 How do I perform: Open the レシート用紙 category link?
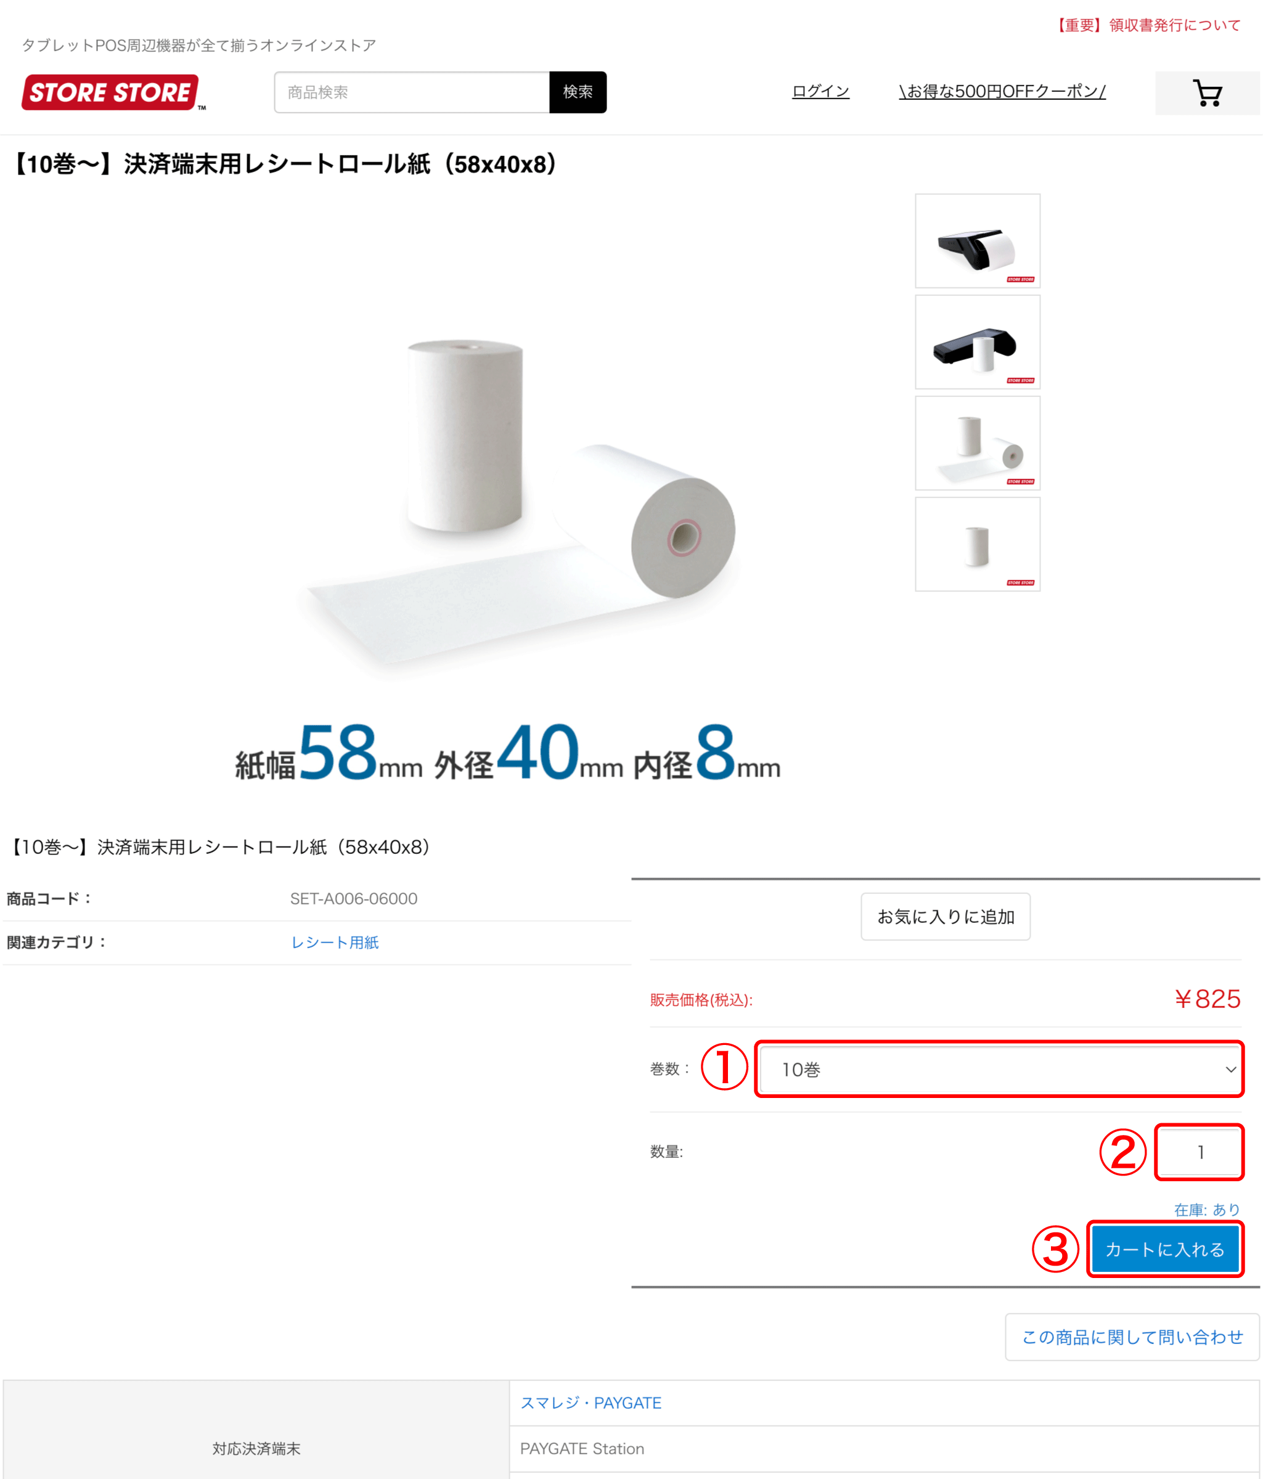coord(335,942)
